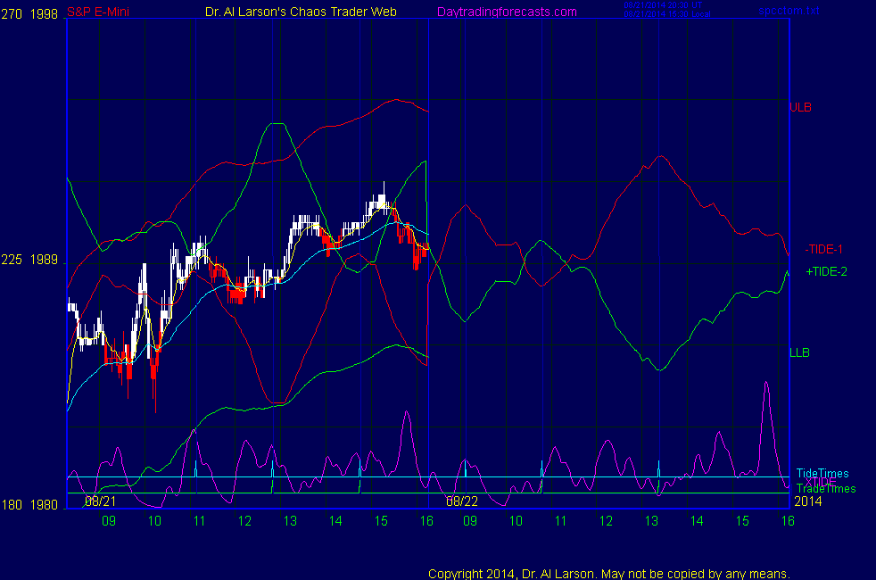Click the green '+TIDE-2' legend label
Viewport: 876px width, 580px height.
coord(826,271)
